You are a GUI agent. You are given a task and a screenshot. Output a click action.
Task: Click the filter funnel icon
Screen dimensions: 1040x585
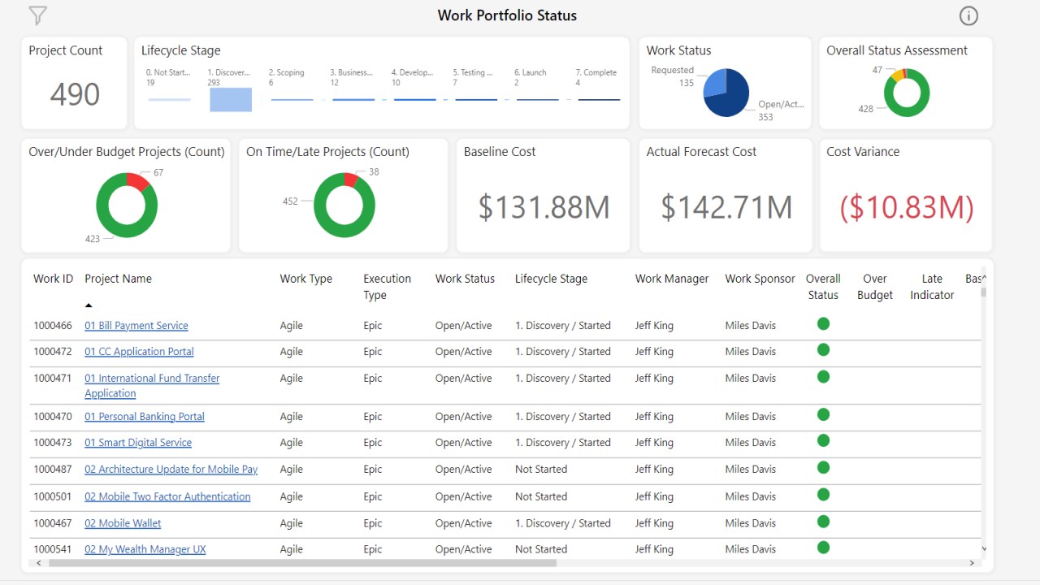[x=37, y=15]
